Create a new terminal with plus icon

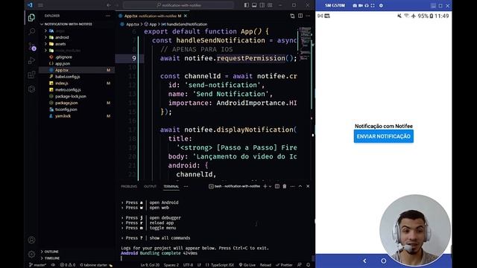265,186
